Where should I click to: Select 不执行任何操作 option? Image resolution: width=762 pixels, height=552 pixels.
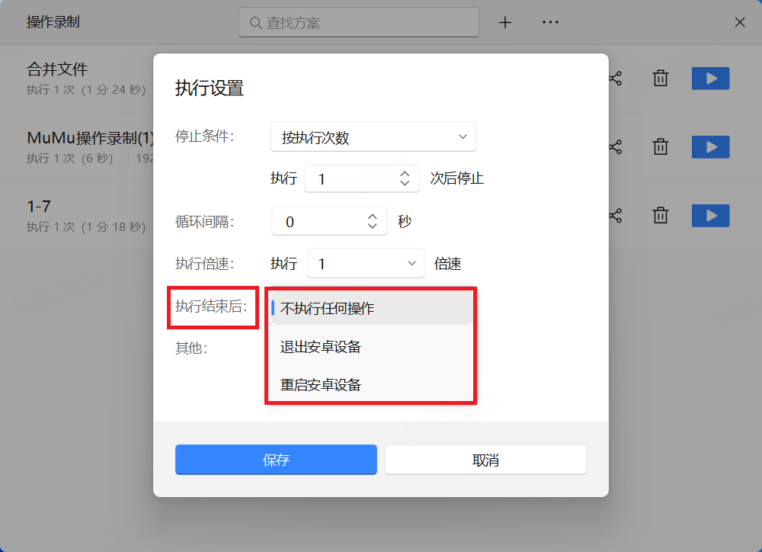[370, 309]
